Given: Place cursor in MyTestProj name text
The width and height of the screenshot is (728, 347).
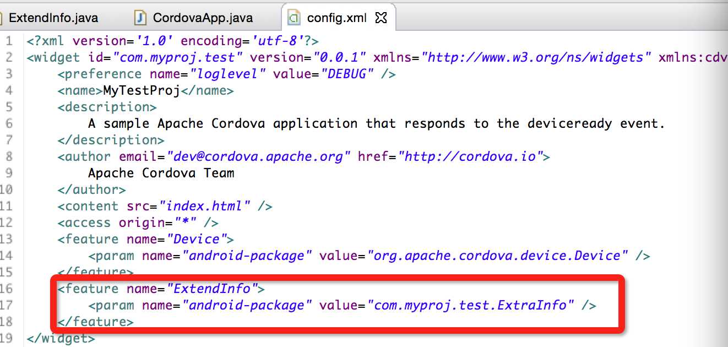Looking at the screenshot, I should (x=142, y=90).
